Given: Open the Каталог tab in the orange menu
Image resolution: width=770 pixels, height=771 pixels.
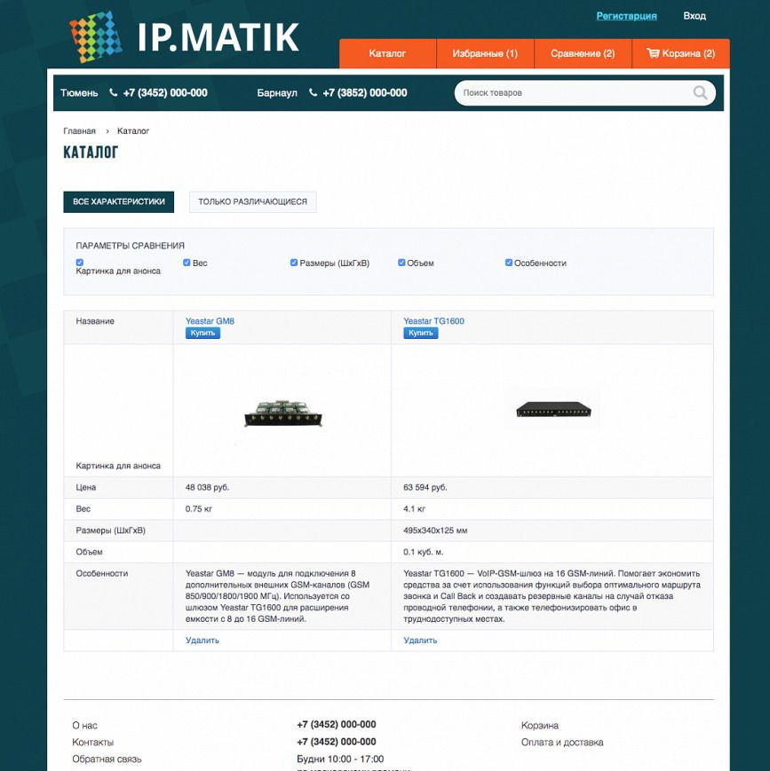Looking at the screenshot, I should tap(387, 53).
